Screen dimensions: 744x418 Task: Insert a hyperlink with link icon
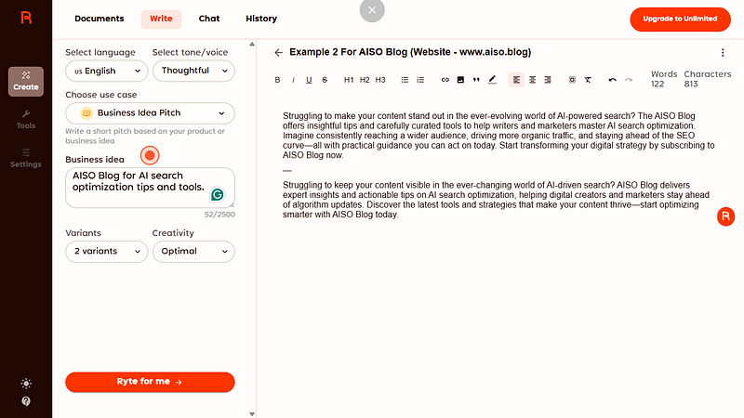(445, 80)
